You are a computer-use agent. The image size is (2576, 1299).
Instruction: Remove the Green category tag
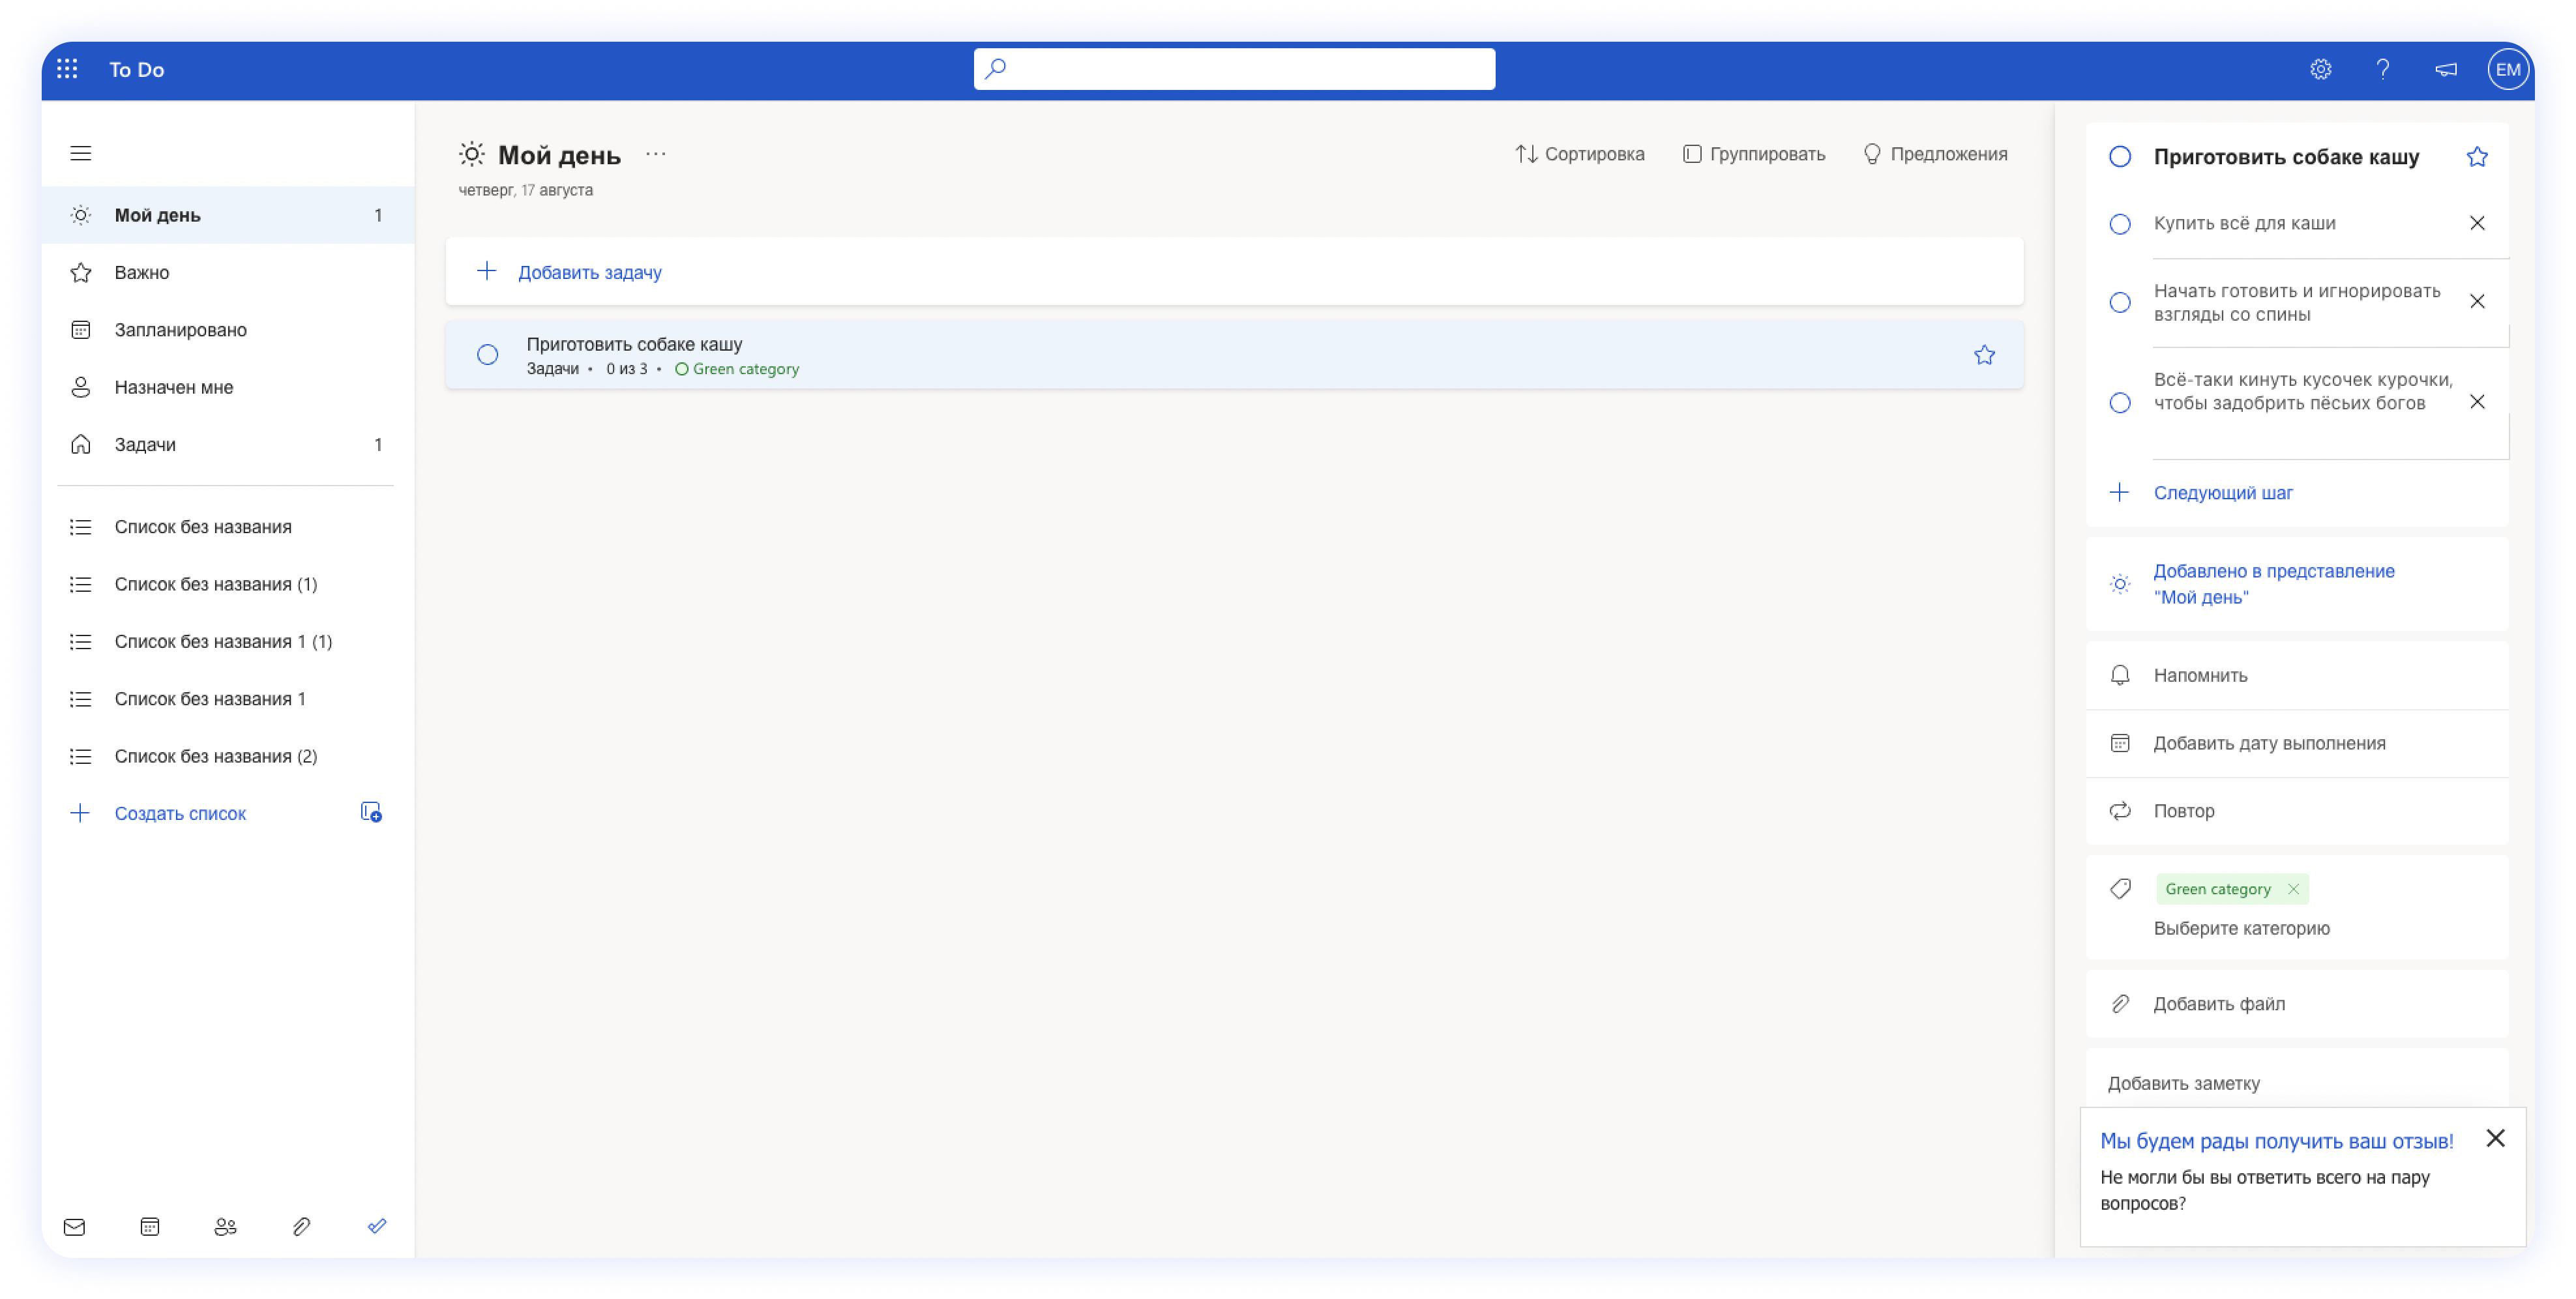[2293, 889]
